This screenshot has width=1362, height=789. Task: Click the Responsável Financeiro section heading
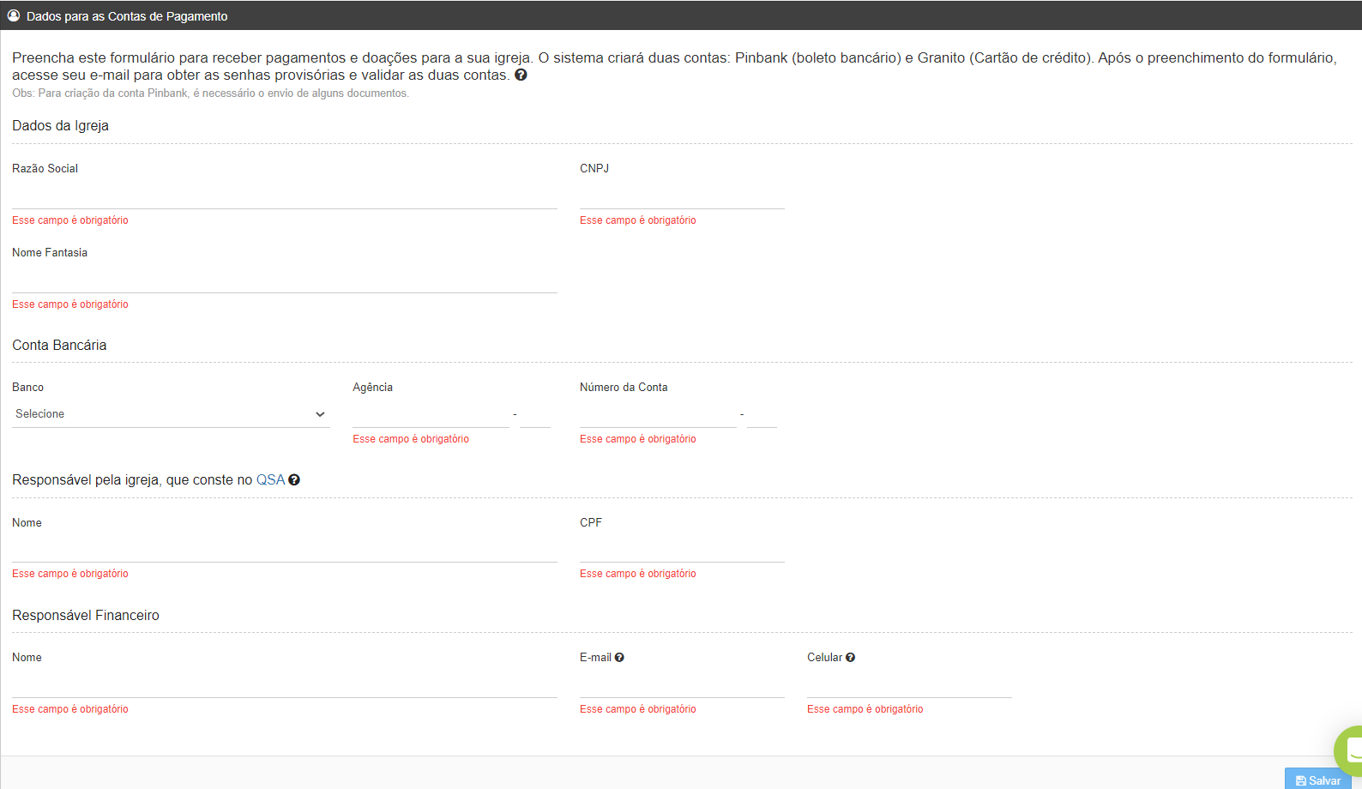(86, 616)
